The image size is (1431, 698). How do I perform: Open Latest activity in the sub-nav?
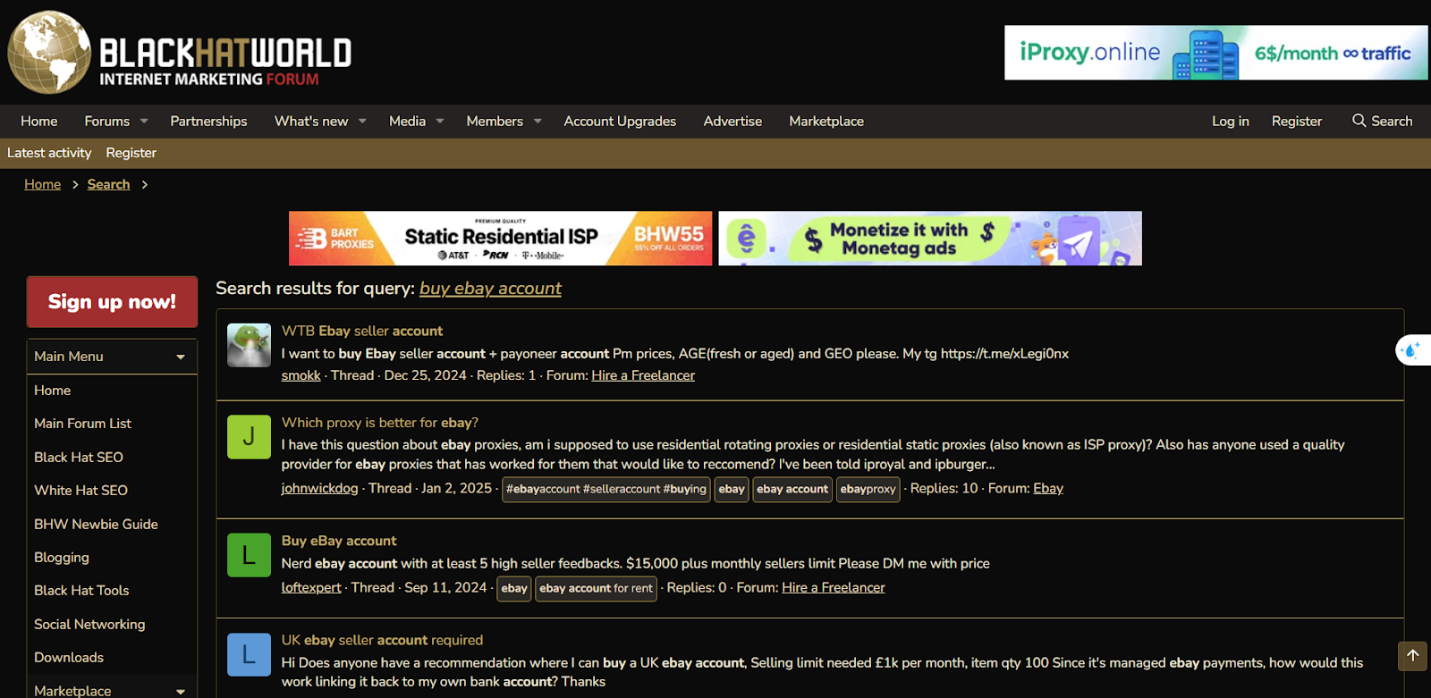pos(49,153)
